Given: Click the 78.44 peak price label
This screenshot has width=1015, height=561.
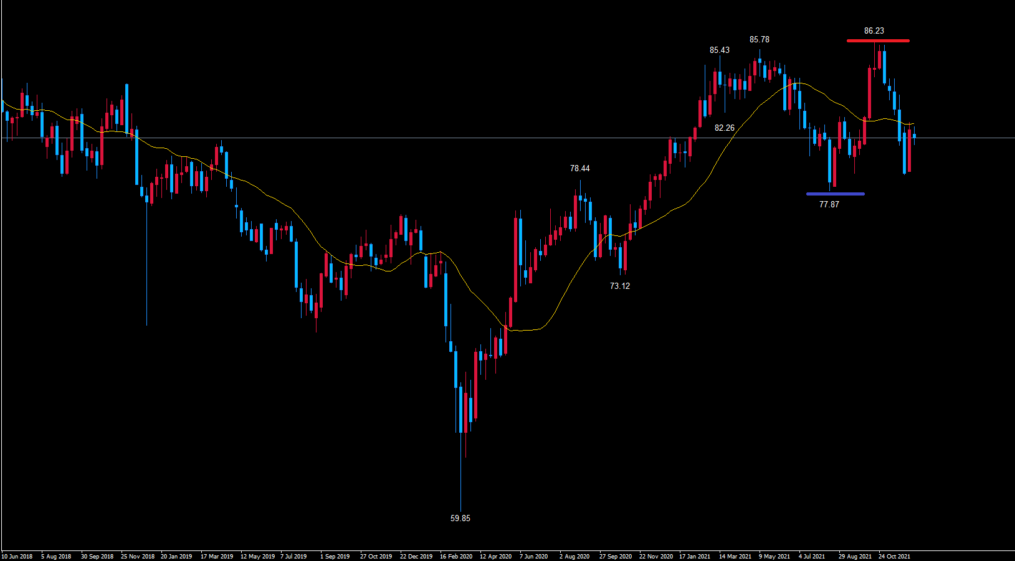Looking at the screenshot, I should tap(579, 168).
